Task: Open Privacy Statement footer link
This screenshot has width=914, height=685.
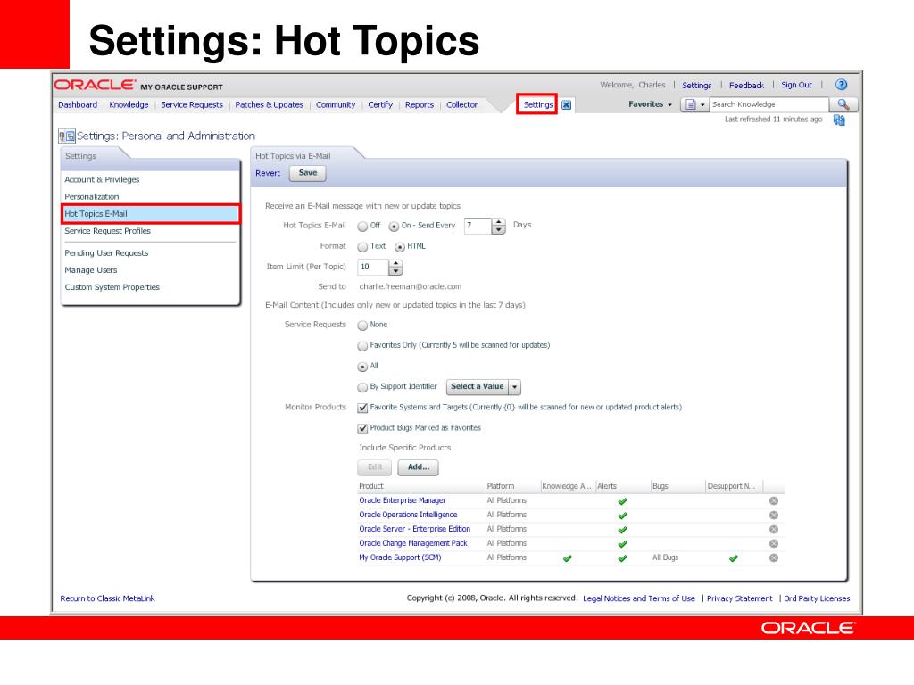Action: (739, 598)
